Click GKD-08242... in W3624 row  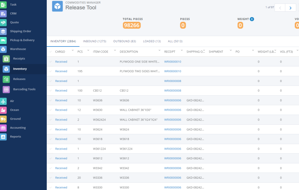[x=195, y=129]
